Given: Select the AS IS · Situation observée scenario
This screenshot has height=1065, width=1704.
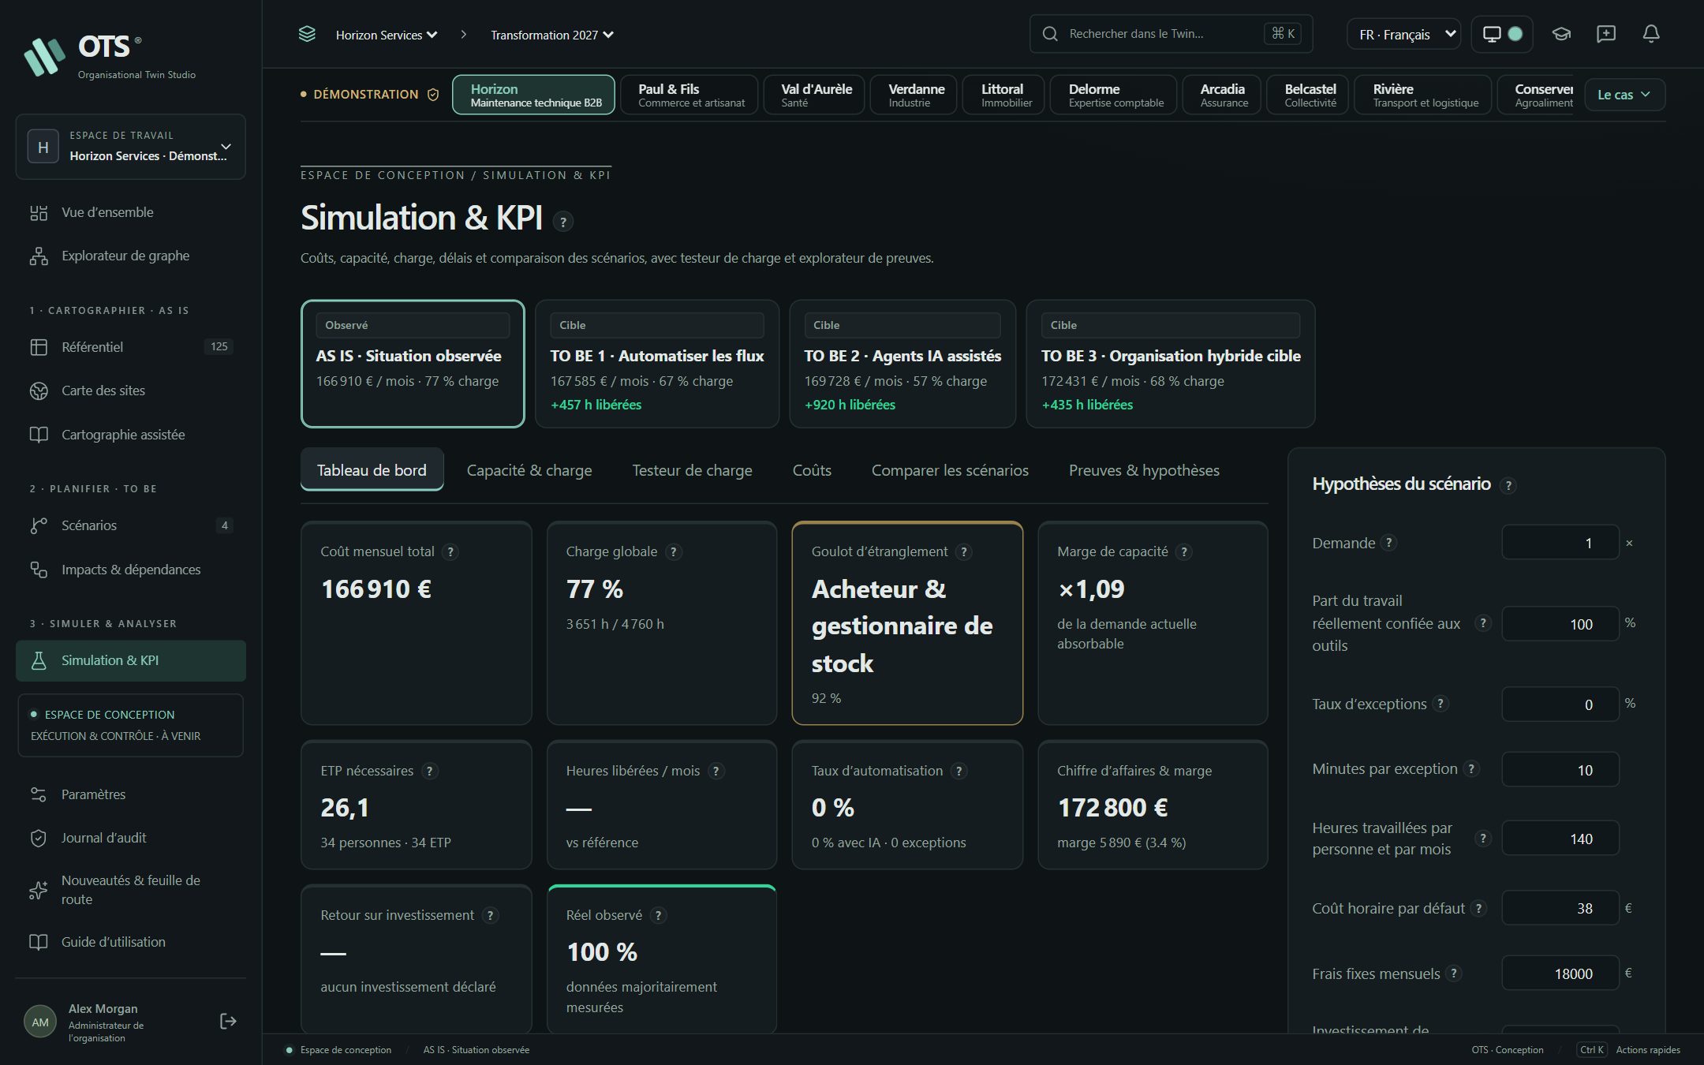Looking at the screenshot, I should [413, 364].
